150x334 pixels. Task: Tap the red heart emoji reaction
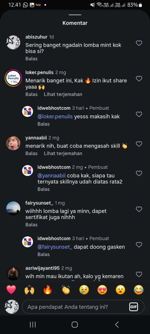pyautogui.click(x=11, y=290)
